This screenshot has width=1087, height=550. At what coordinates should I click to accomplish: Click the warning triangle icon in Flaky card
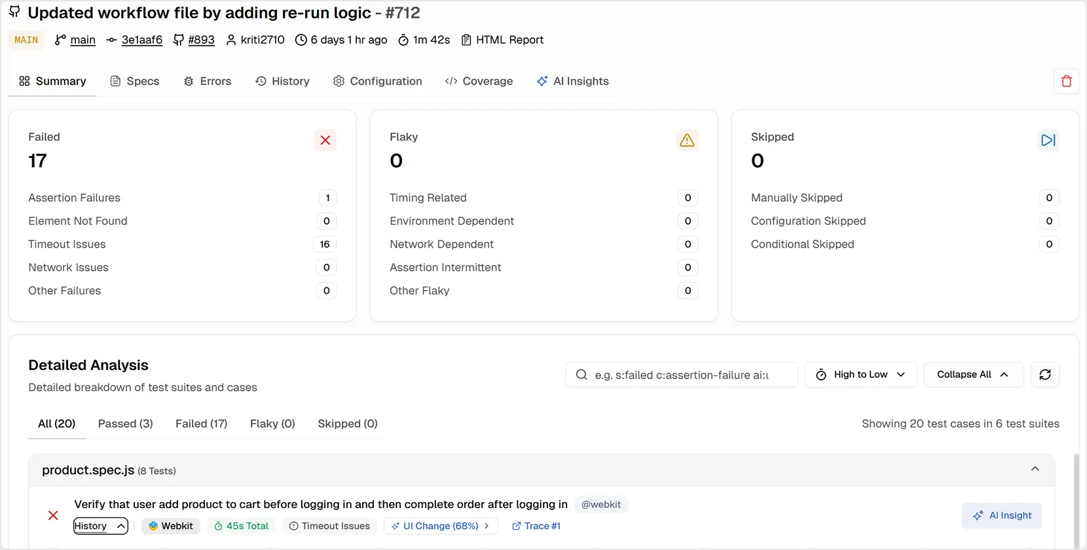coord(687,140)
